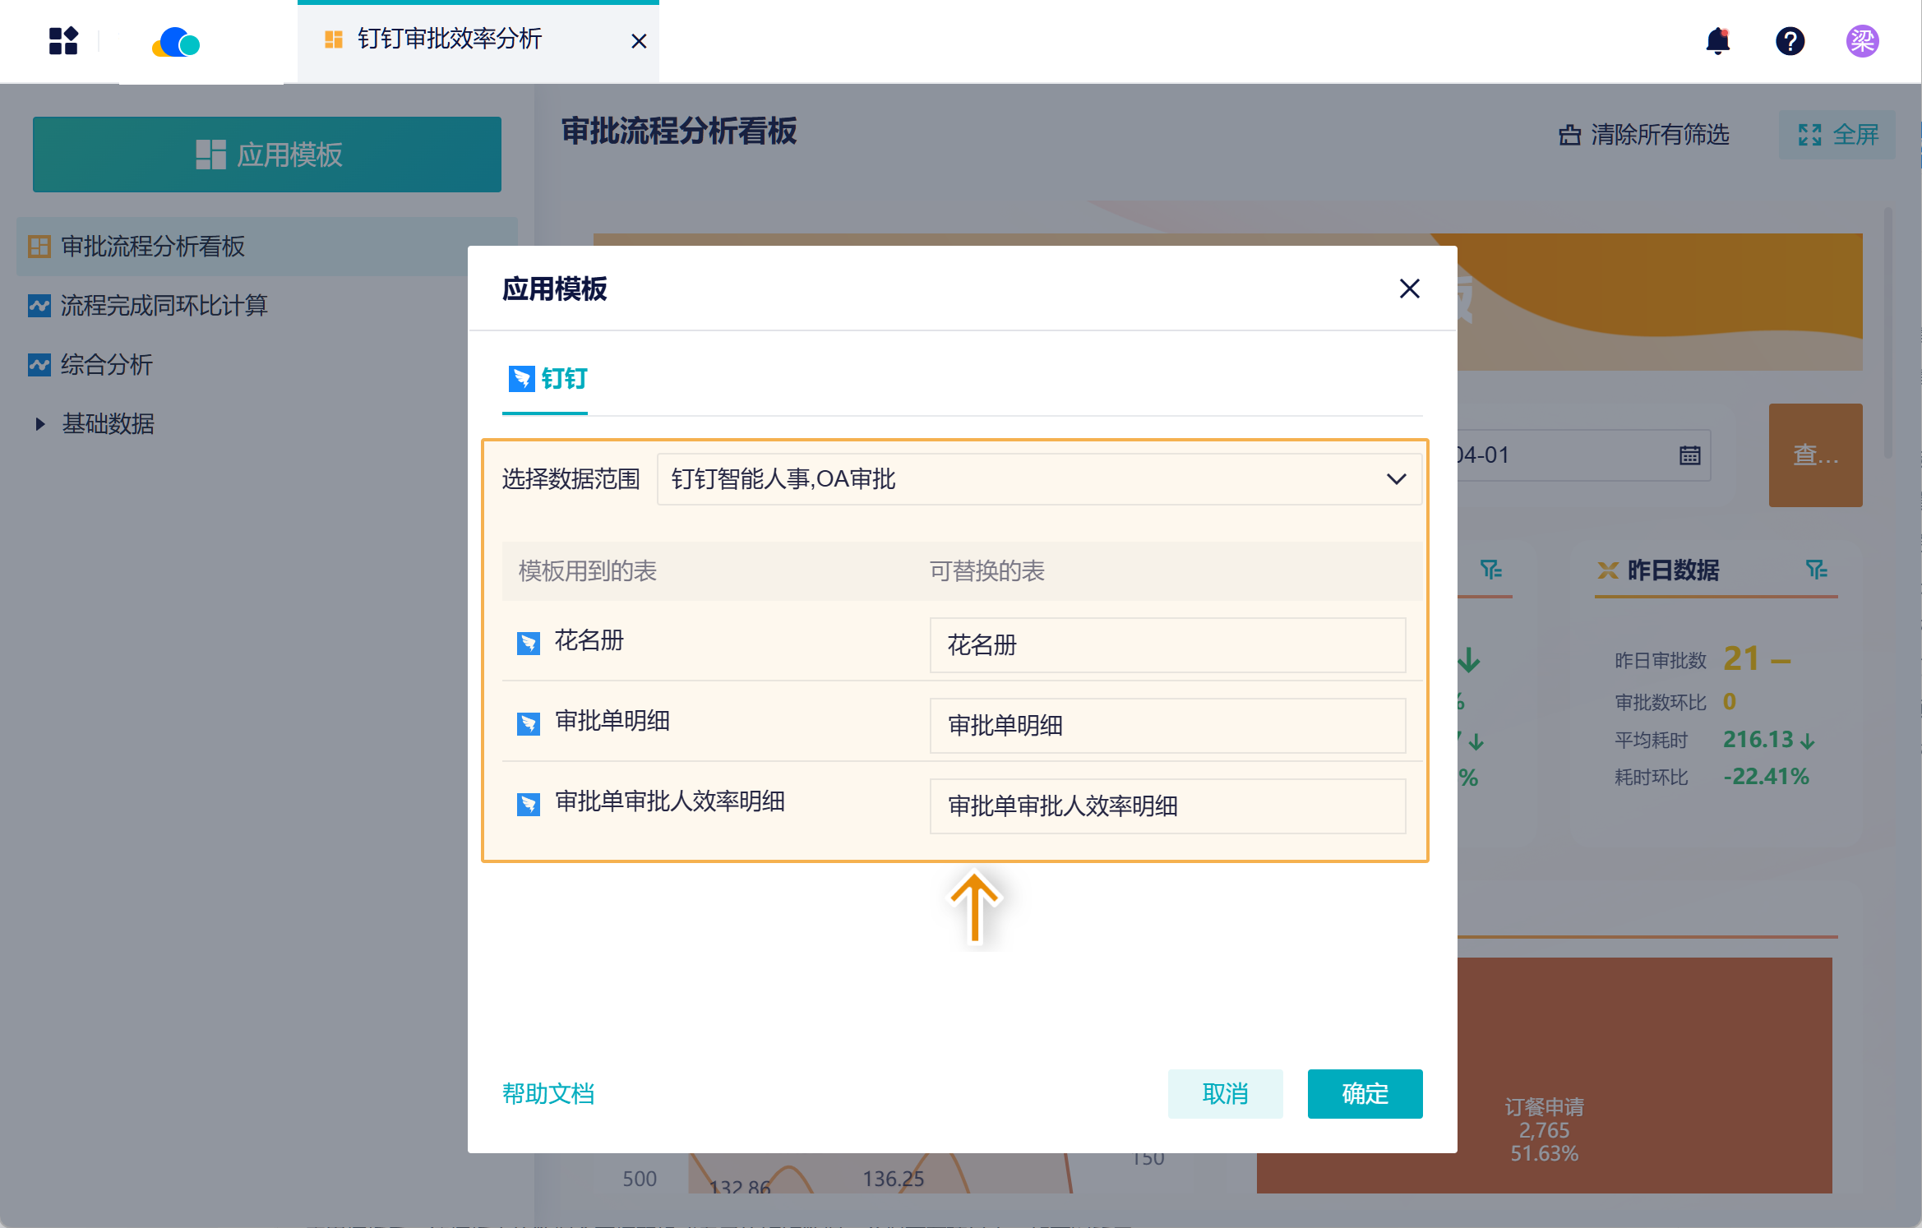This screenshot has height=1228, width=1922.
Task: Click the 花名册 replaceable table field
Action: pos(1167,645)
